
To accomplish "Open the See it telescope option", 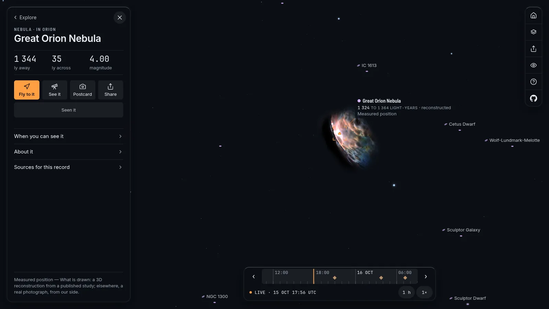I will click(55, 90).
